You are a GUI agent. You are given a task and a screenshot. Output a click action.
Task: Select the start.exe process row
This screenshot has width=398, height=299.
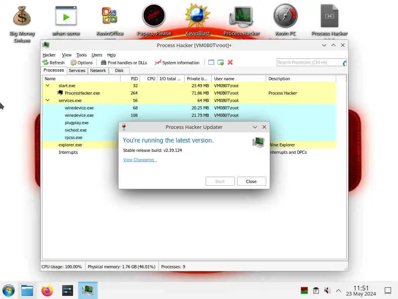[x=189, y=86]
